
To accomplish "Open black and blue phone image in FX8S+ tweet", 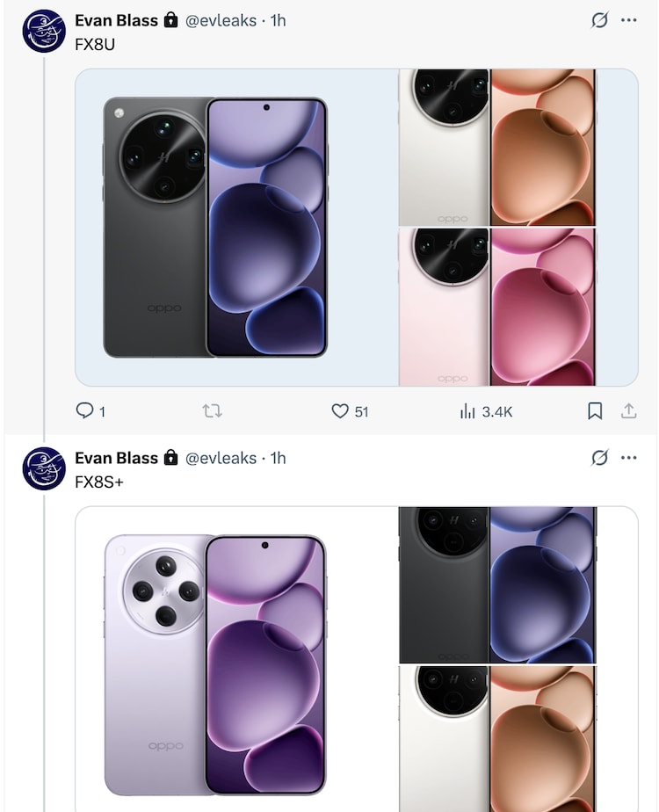I will point(497,584).
